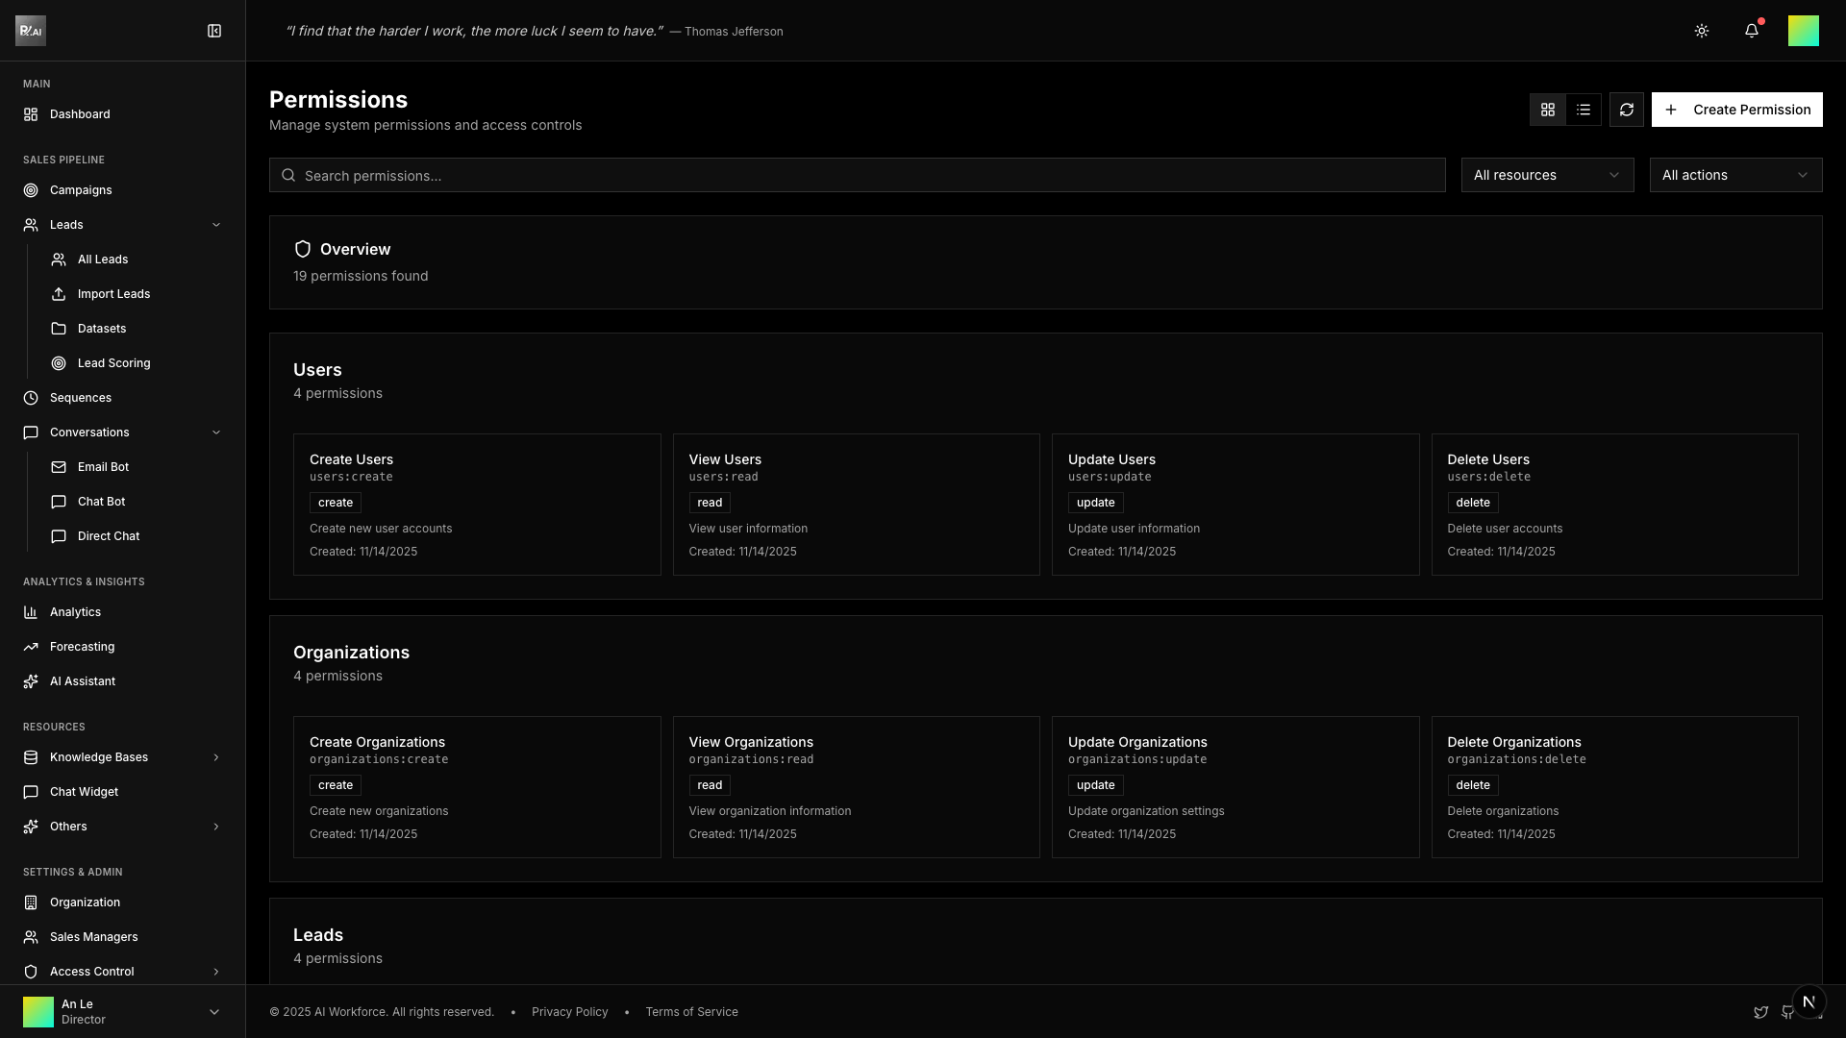Open Sales Managers menu item
The height and width of the screenshot is (1038, 1846).
click(93, 937)
